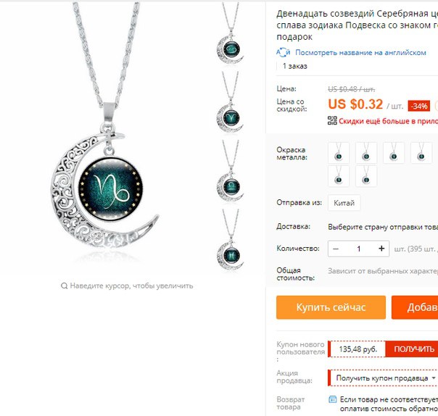Click the ПОЛУЧИТЬ new user coupon button
The image size is (438, 416).
(413, 349)
